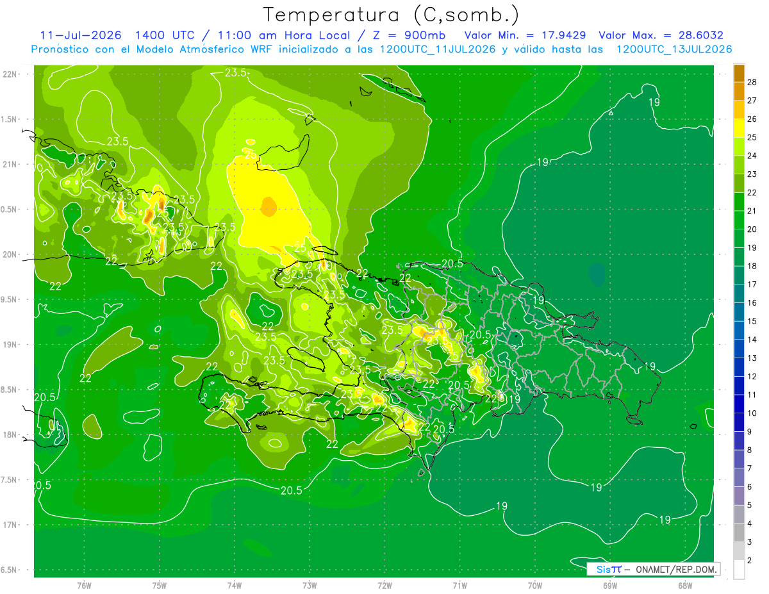Pick the legend swatch between 26 and 27
769x594 pixels.
pos(739,110)
